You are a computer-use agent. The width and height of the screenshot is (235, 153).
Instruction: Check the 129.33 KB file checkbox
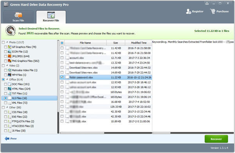[x=62, y=107]
